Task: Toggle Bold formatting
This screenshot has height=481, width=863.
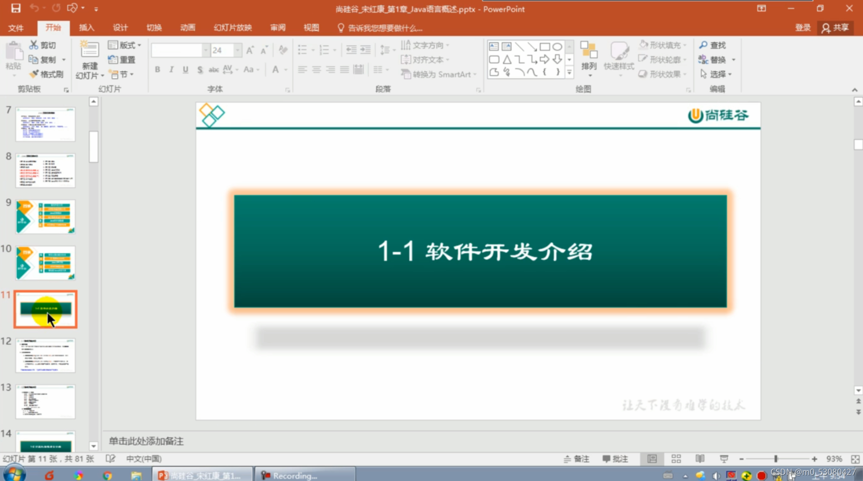Action: pos(158,69)
